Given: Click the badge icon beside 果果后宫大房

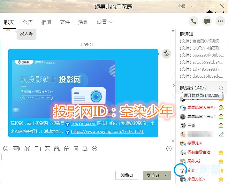Looking at the screenshot, I should tap(221, 108).
